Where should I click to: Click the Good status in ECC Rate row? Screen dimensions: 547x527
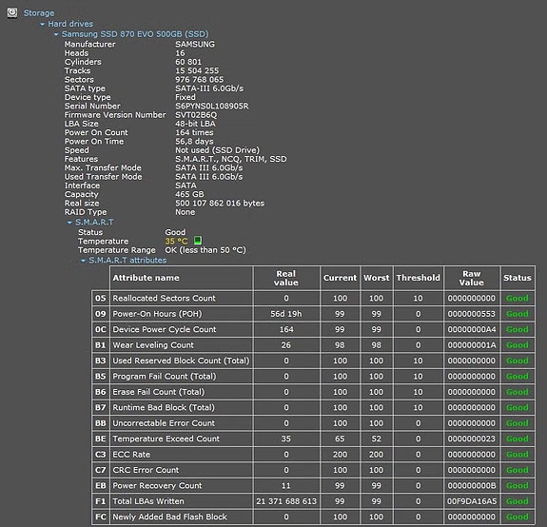(x=518, y=455)
